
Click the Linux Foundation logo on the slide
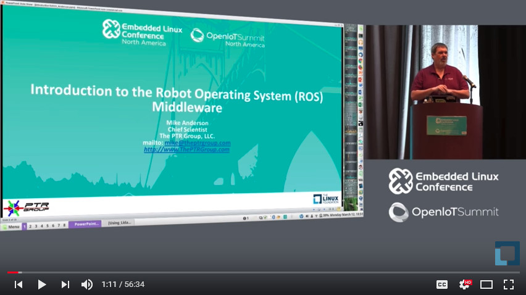click(326, 199)
